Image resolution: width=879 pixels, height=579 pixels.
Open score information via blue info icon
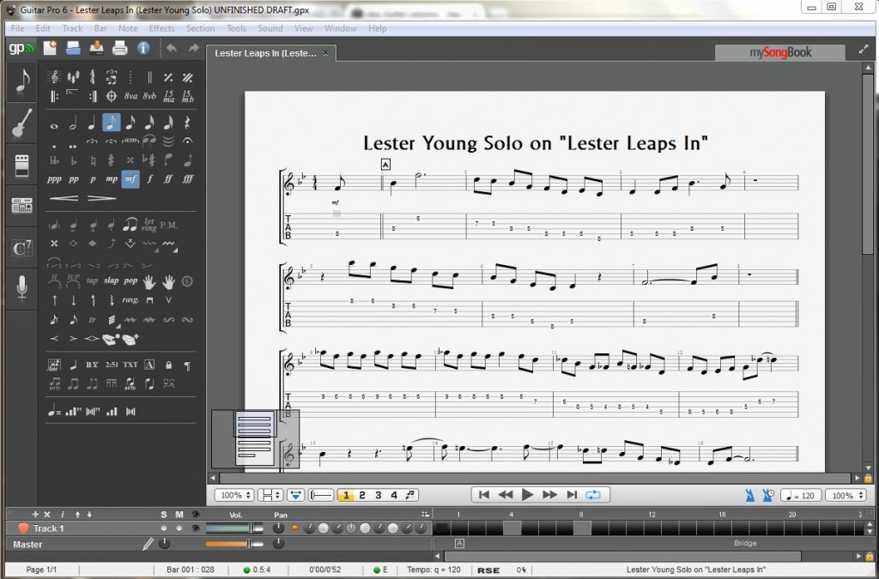click(143, 48)
